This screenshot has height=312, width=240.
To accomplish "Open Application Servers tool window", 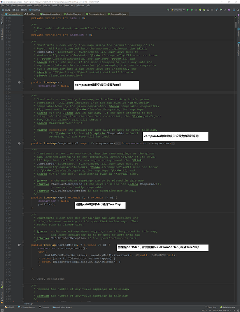I will (62, 307).
